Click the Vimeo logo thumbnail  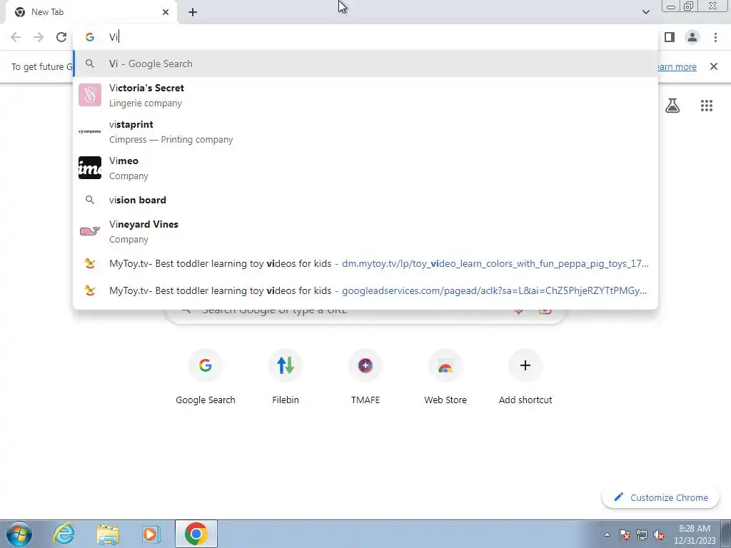pyautogui.click(x=90, y=168)
